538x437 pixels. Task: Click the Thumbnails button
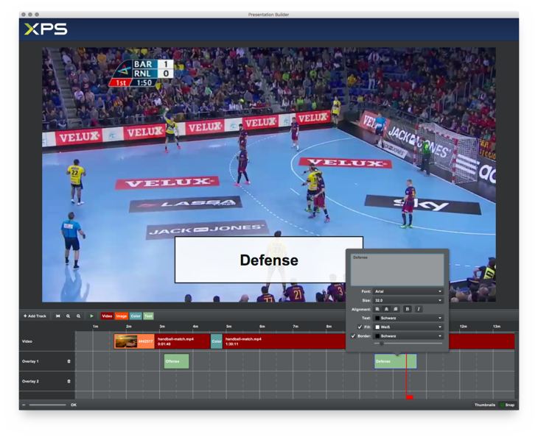484,405
